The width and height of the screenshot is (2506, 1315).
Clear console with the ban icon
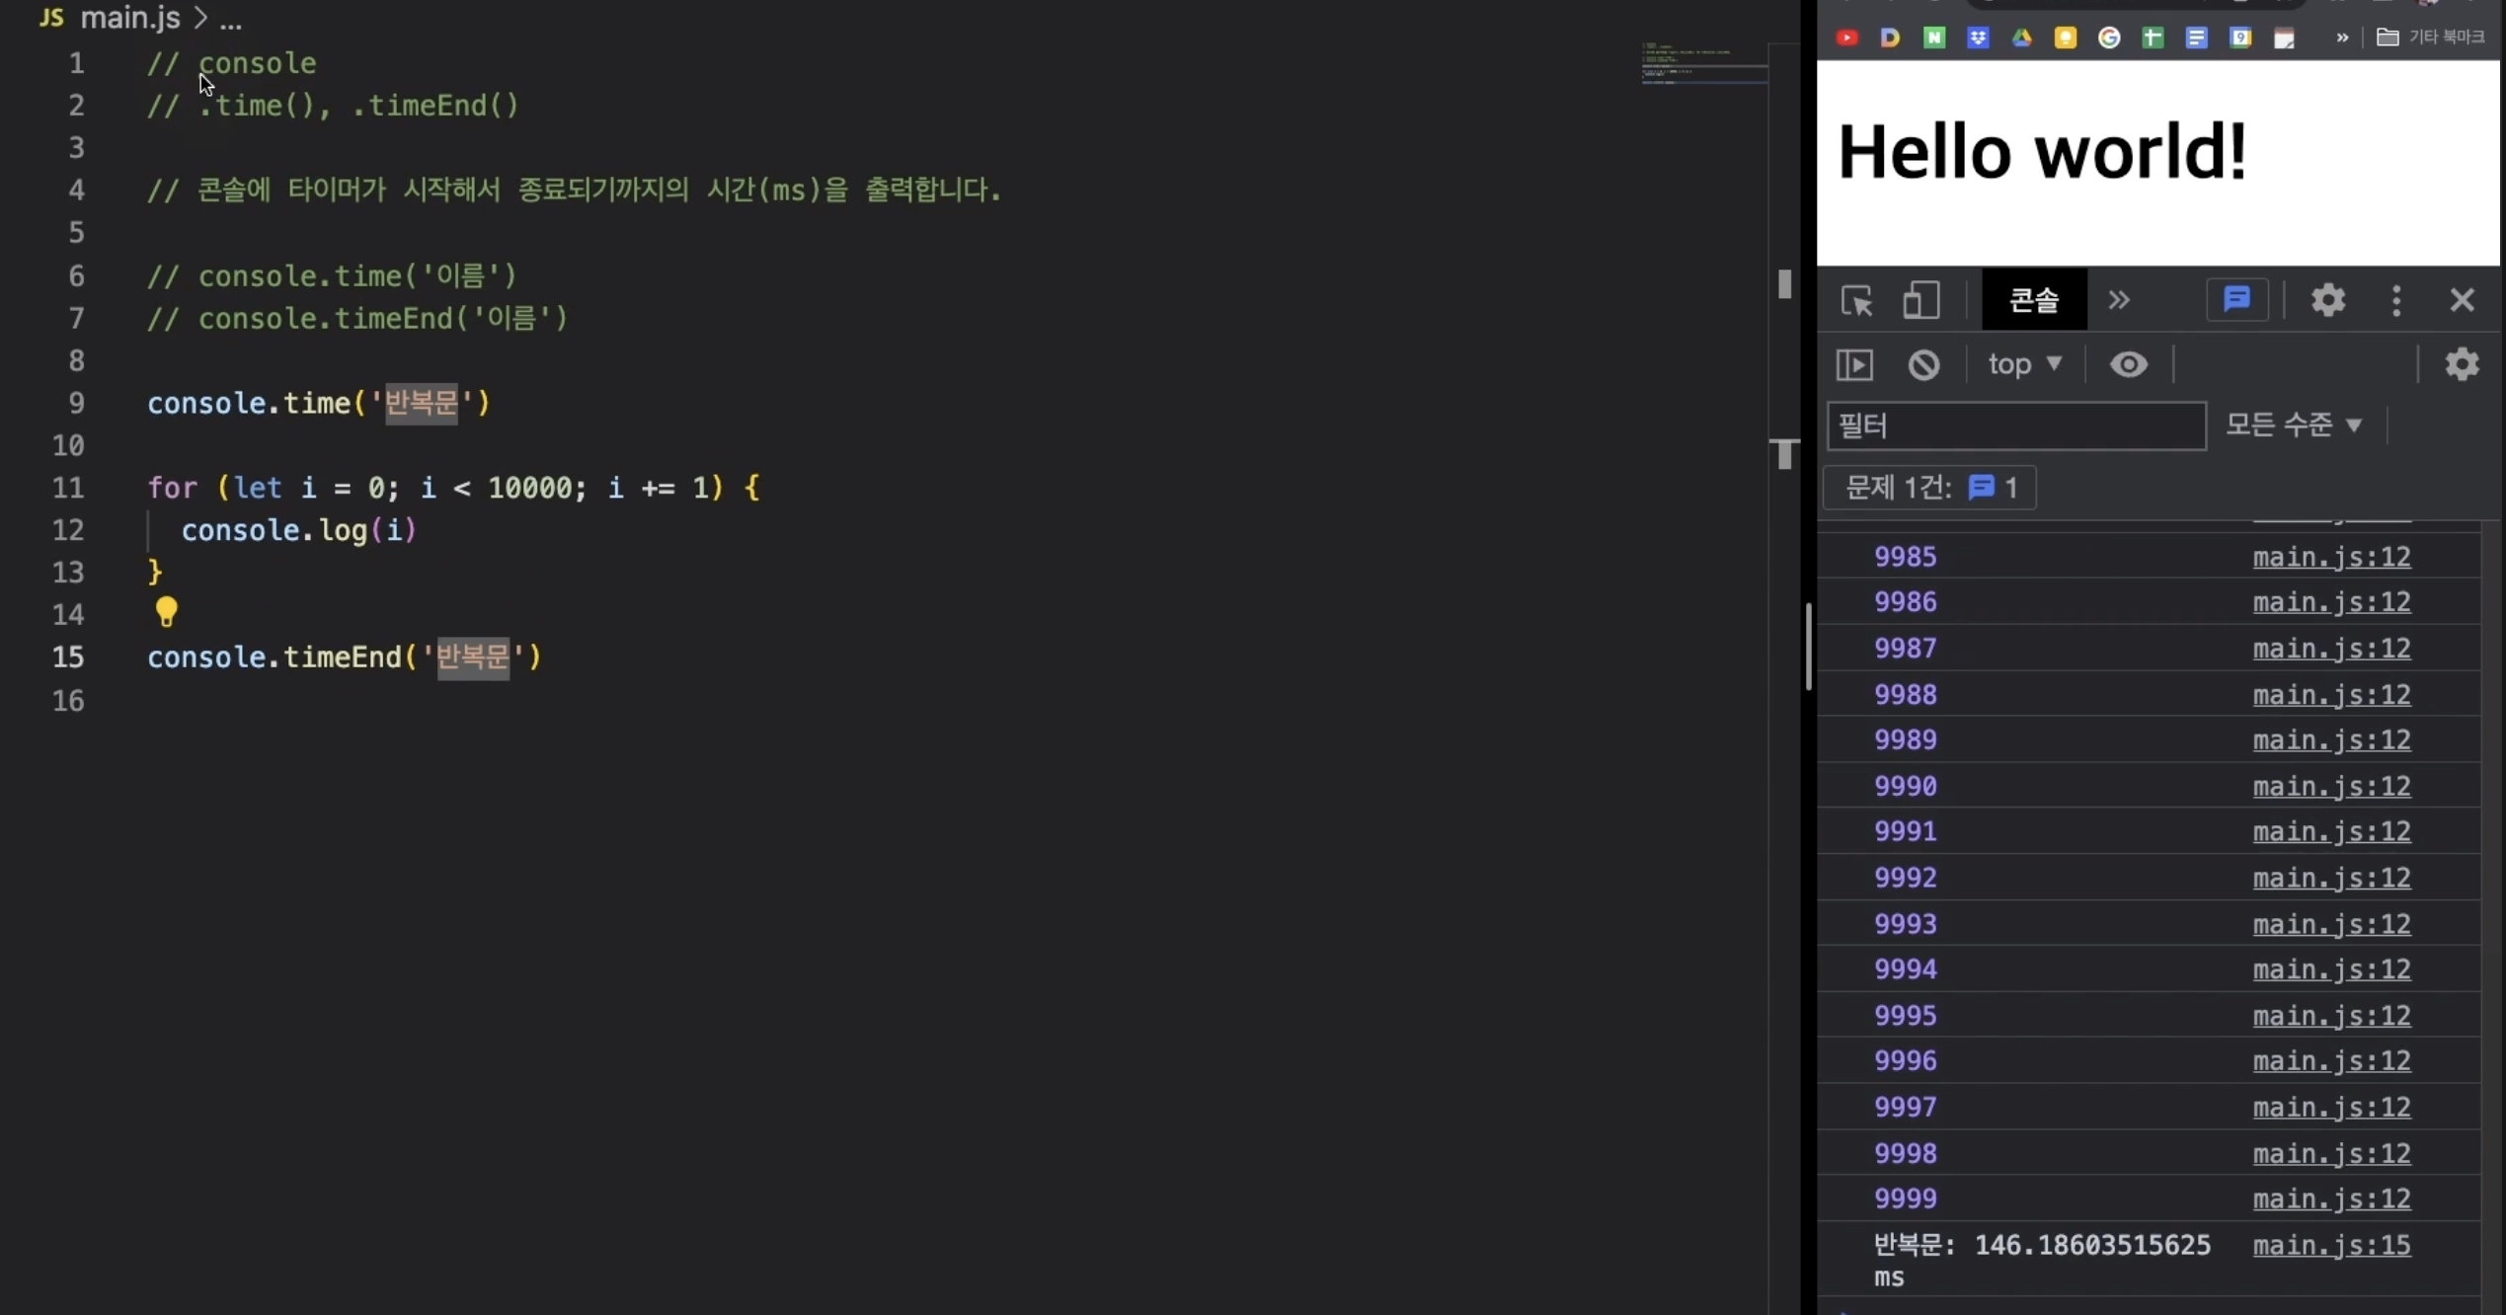1923,364
